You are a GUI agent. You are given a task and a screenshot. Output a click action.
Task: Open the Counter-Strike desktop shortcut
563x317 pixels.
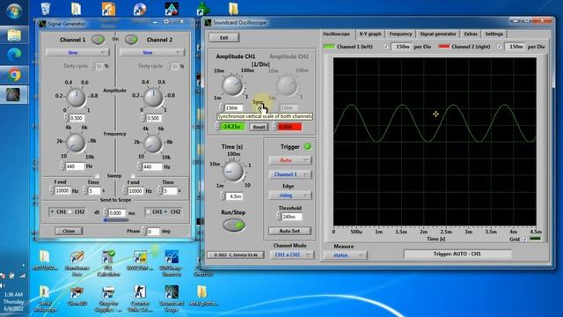coord(140,299)
